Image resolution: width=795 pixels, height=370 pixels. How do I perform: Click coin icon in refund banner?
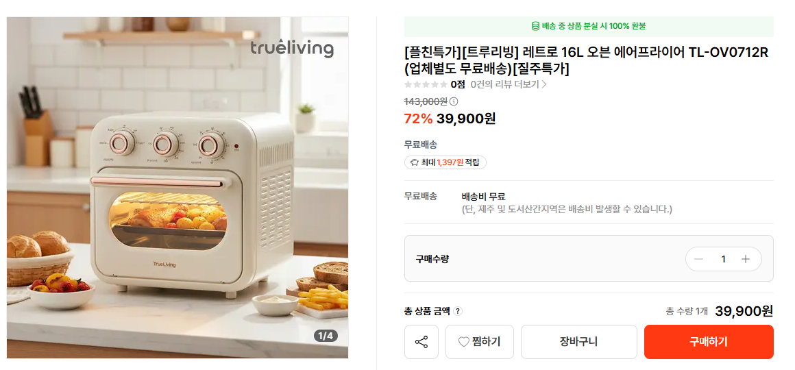[535, 26]
